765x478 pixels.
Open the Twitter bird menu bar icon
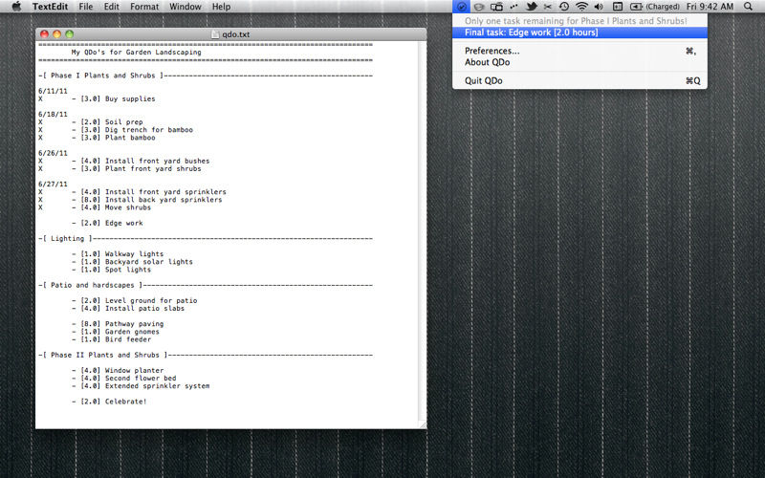532,7
